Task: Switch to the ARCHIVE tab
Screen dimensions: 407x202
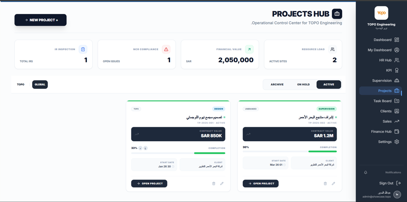Action: pos(277,85)
